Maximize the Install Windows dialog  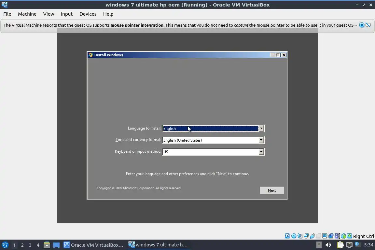278,55
